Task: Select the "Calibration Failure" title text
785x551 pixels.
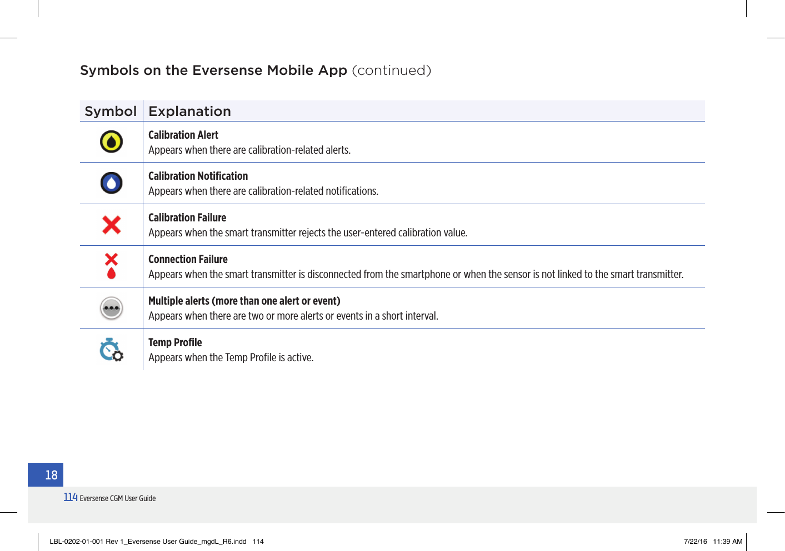Action: click(187, 218)
